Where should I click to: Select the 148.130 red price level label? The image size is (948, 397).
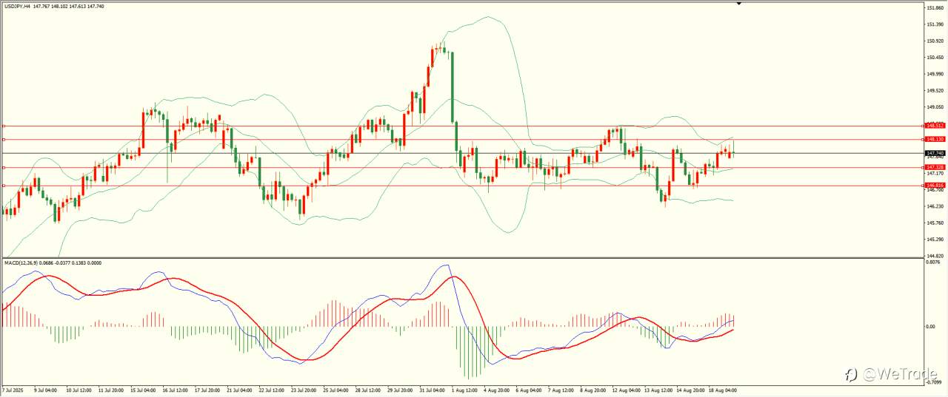click(934, 139)
